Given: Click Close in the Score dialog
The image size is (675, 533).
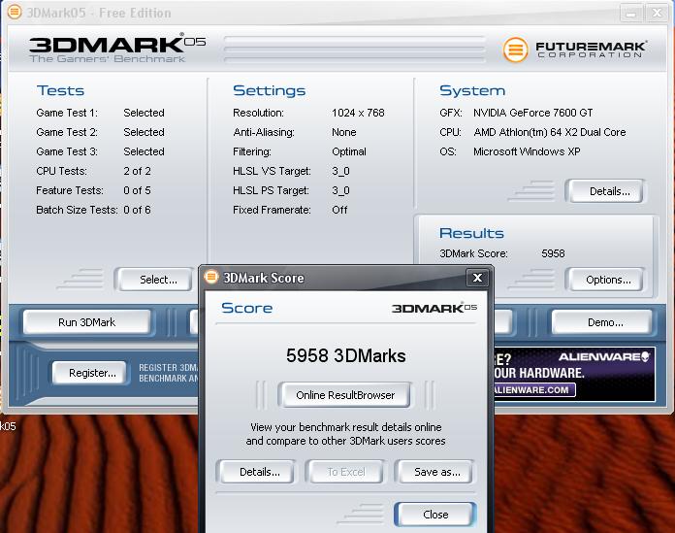Looking at the screenshot, I should click(x=435, y=515).
